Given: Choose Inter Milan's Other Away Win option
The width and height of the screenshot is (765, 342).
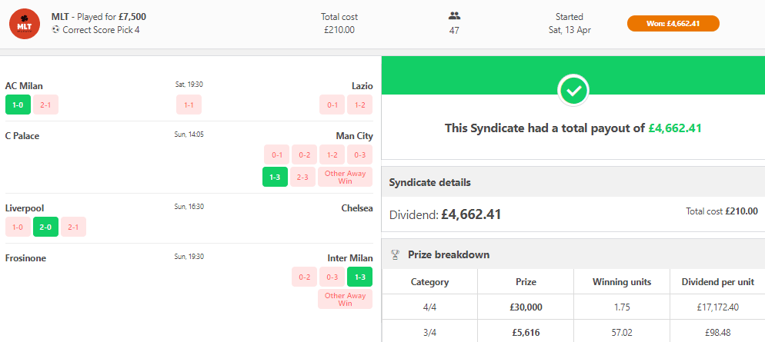Looking at the screenshot, I should click(345, 299).
